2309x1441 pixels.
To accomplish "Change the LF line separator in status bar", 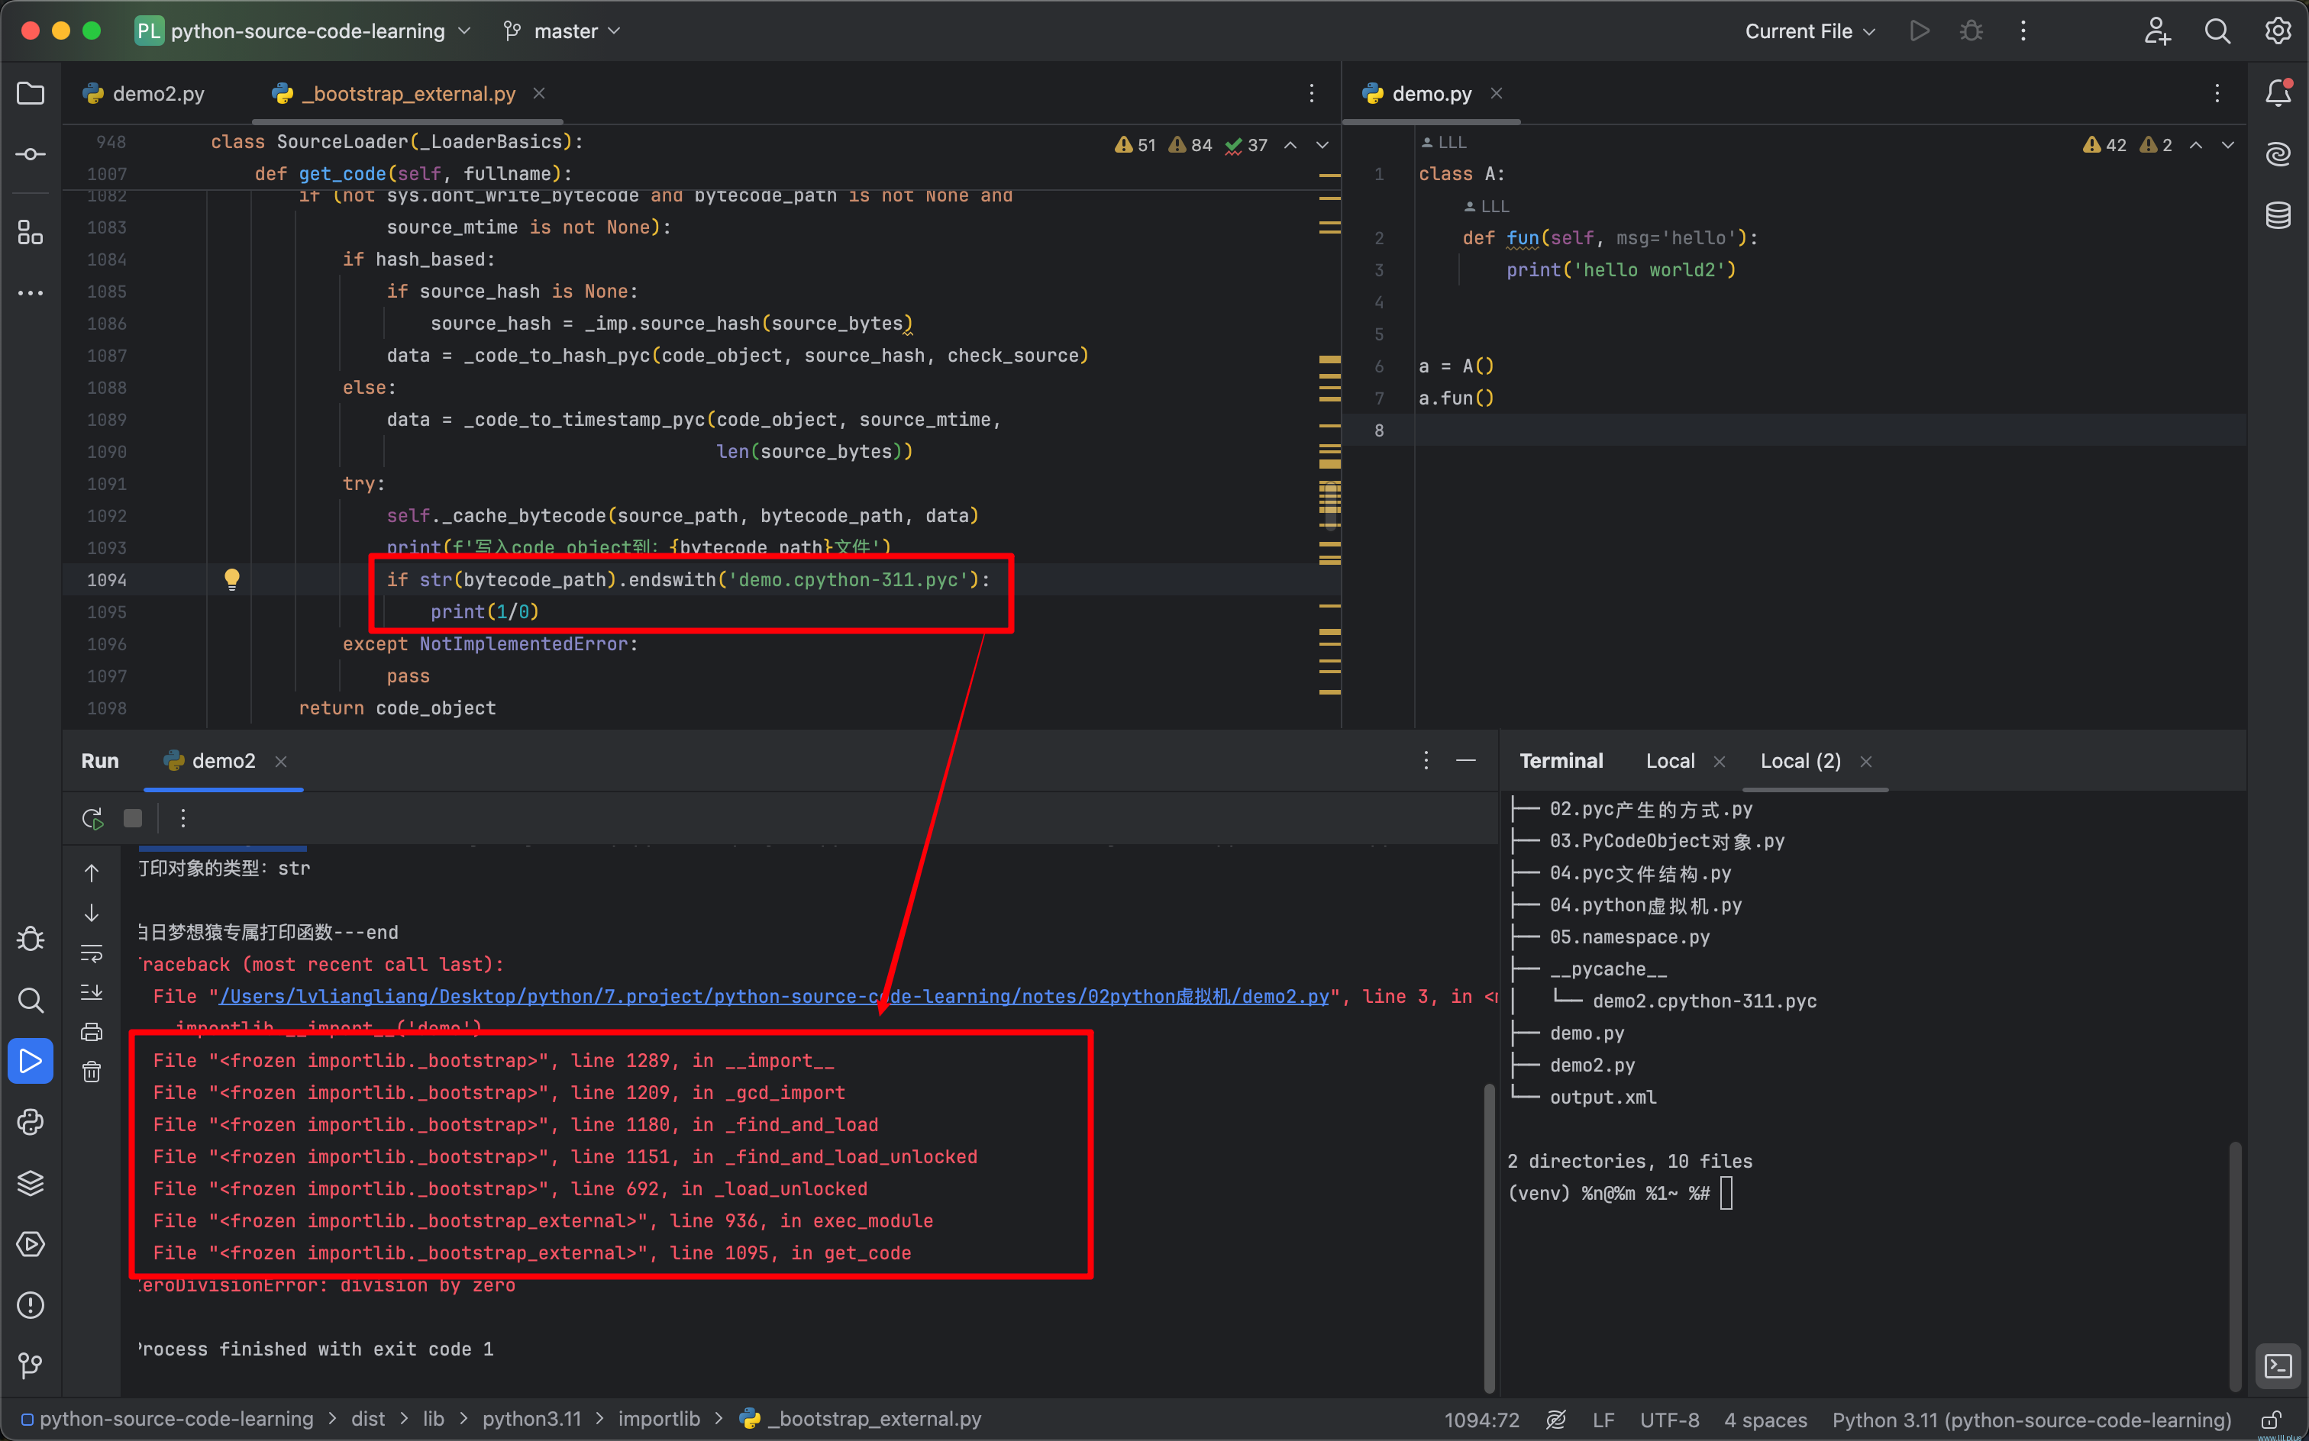I will [x=1603, y=1419].
